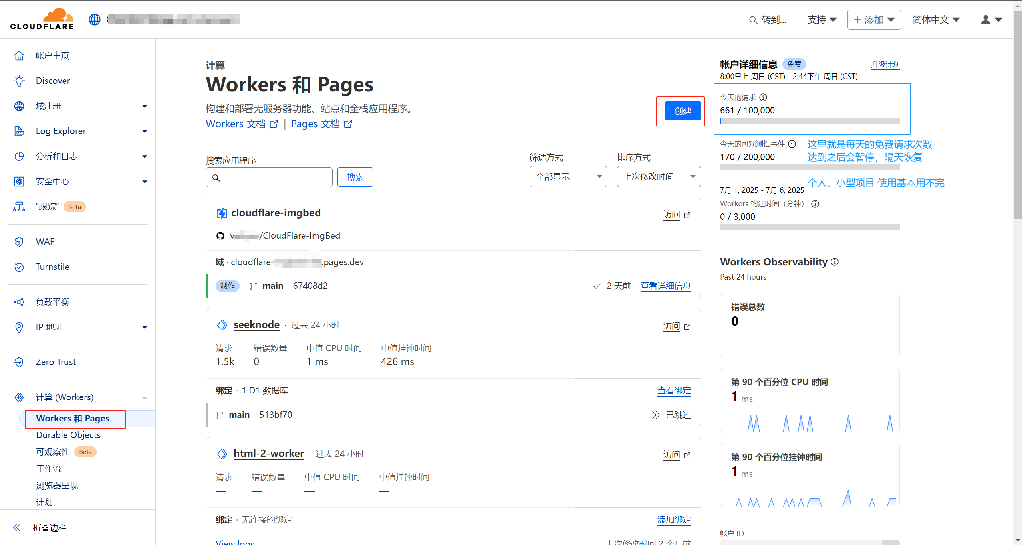Select 负载平衡 in the sidebar
The width and height of the screenshot is (1022, 545).
pos(52,302)
